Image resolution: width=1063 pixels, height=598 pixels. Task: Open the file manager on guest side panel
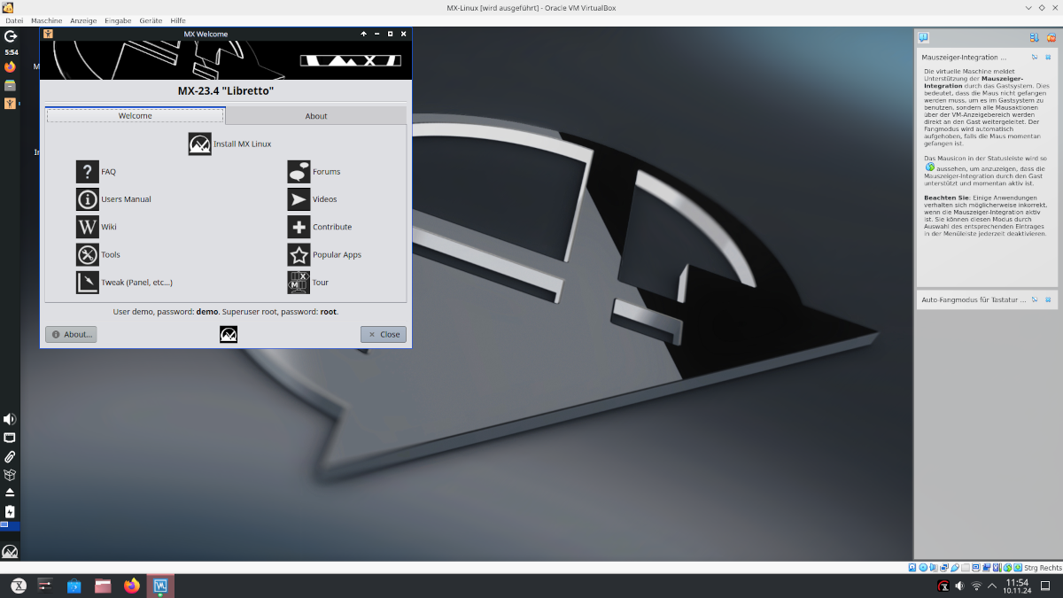[x=11, y=86]
